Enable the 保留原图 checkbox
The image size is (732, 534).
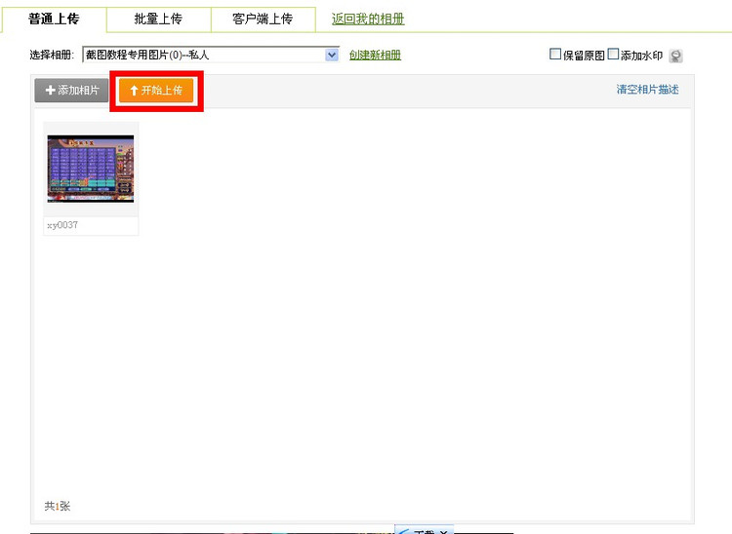pos(555,54)
